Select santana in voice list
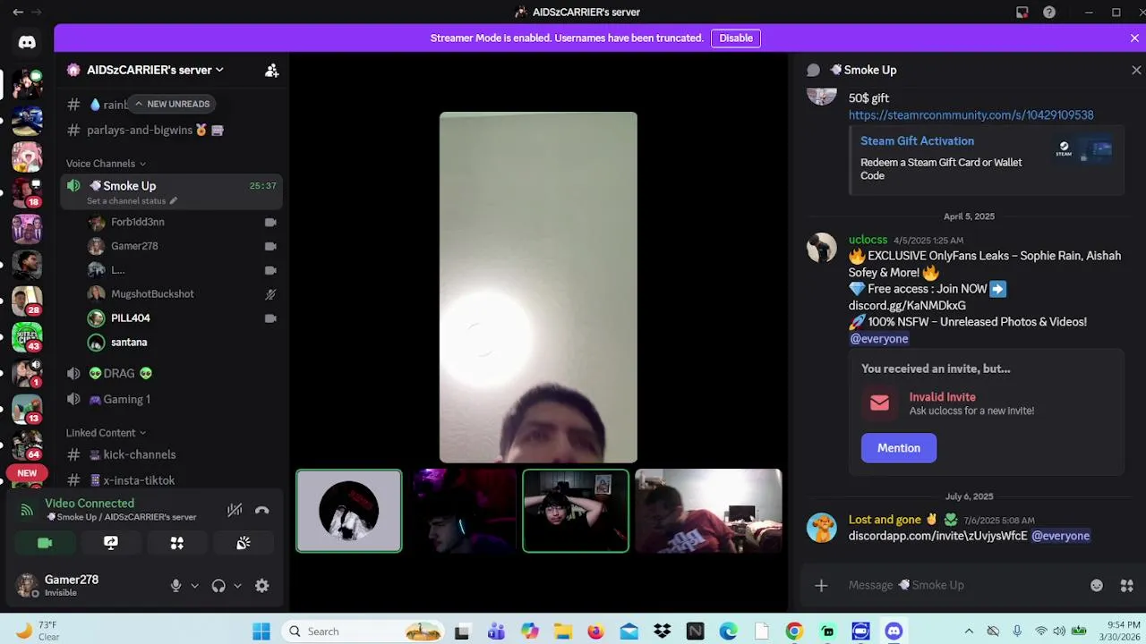1146x644 pixels. pos(129,343)
